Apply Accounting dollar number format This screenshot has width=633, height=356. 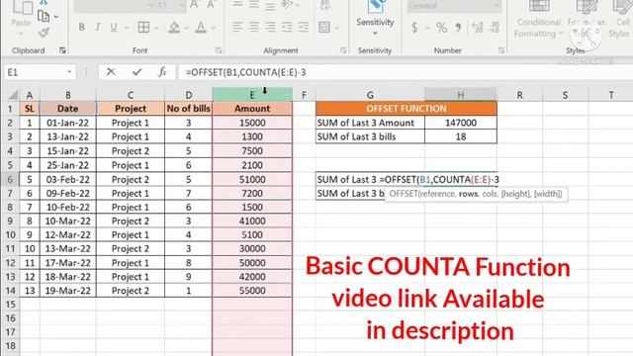click(414, 28)
